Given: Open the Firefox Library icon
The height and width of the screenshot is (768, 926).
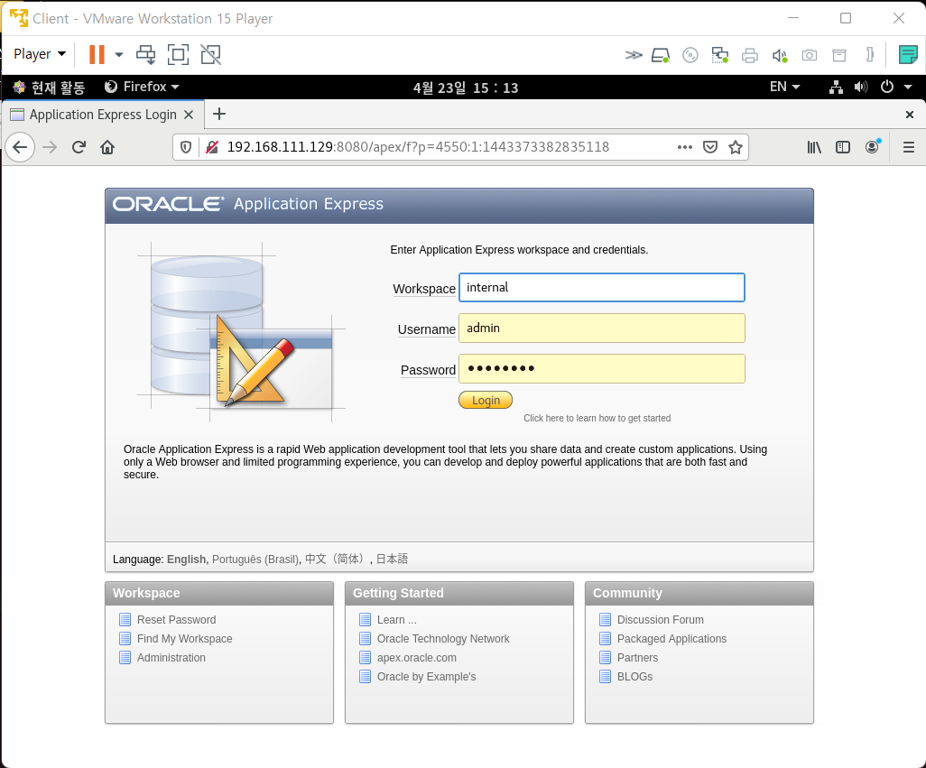Looking at the screenshot, I should point(814,147).
